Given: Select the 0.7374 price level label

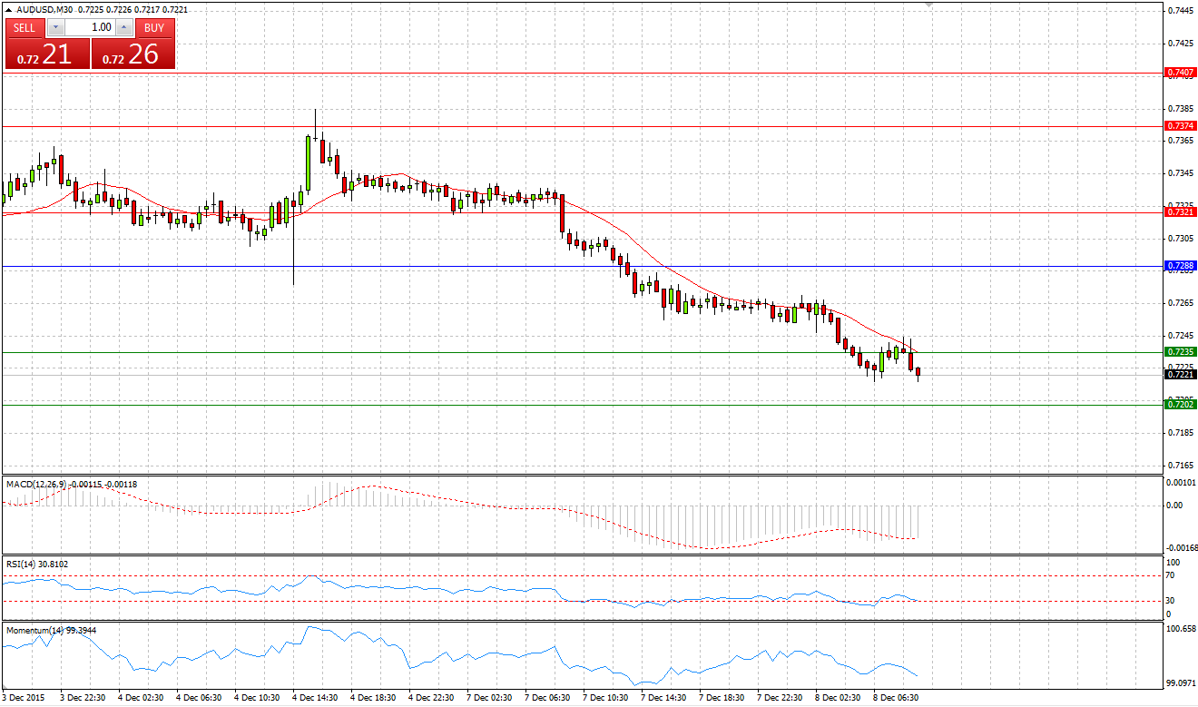Looking at the screenshot, I should pos(1181,126).
